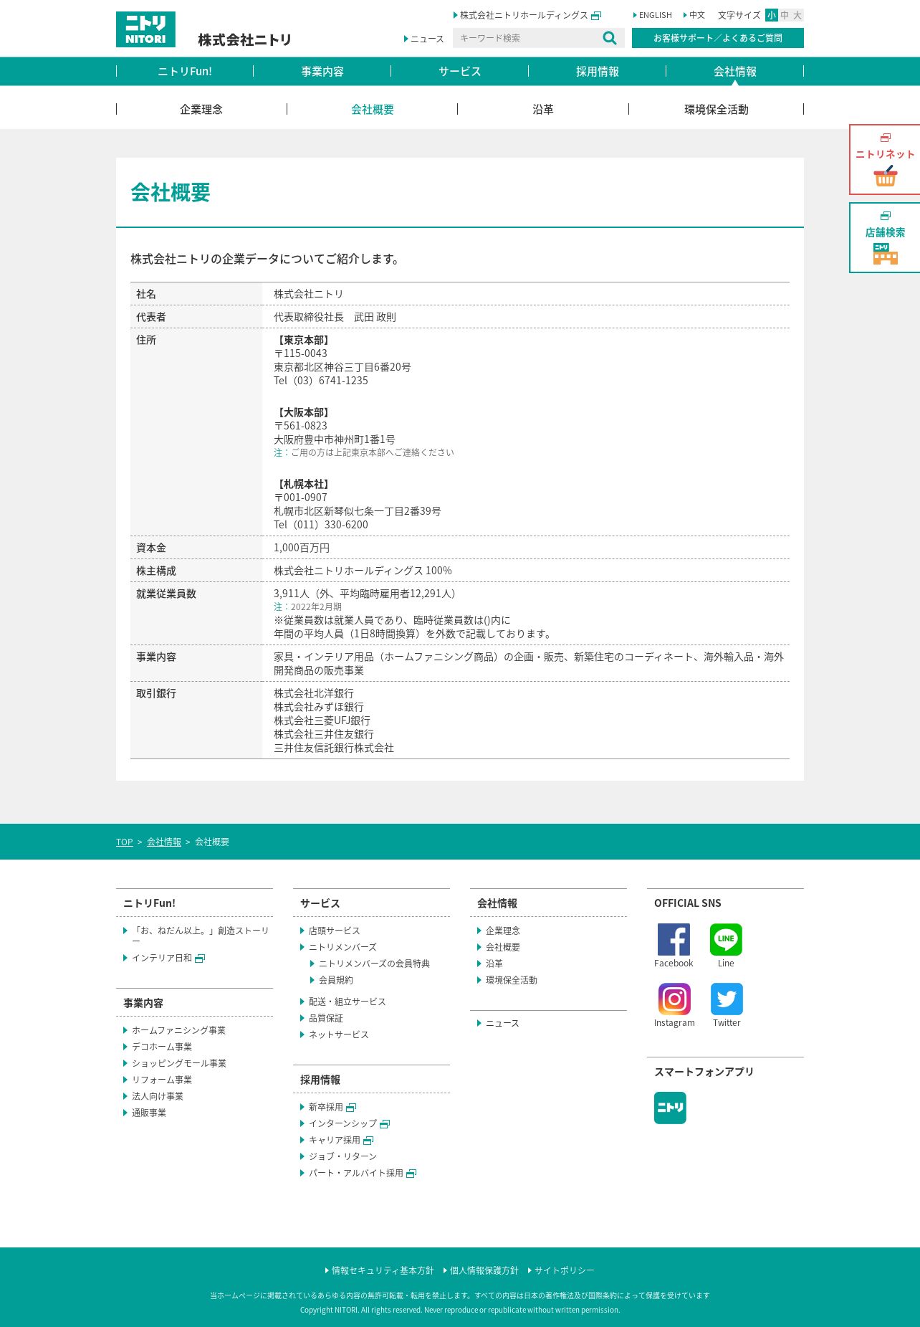Open footer link ネットサービス
Screen dimensions: 920x1327
[x=339, y=1035]
